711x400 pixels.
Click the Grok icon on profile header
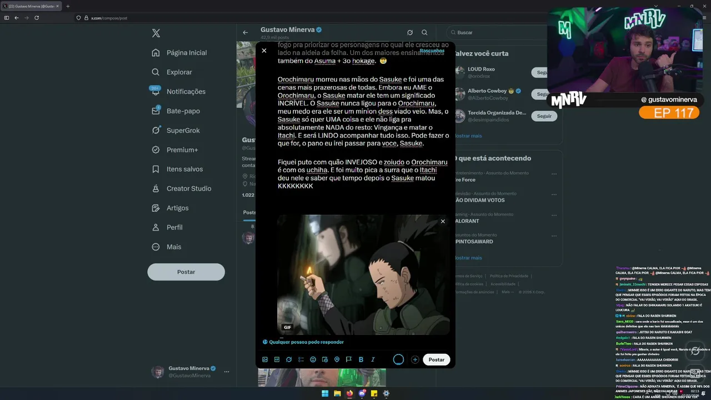click(x=410, y=33)
